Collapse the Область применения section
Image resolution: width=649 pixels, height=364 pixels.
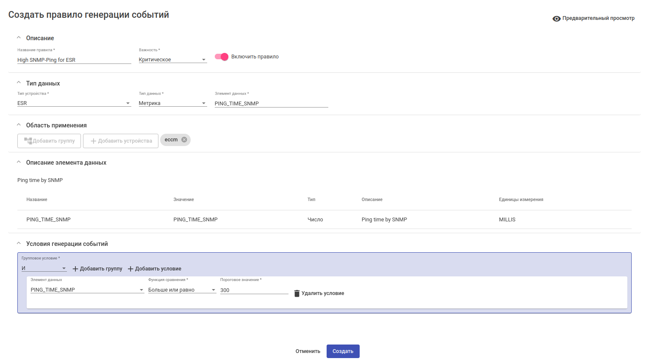[x=19, y=125]
